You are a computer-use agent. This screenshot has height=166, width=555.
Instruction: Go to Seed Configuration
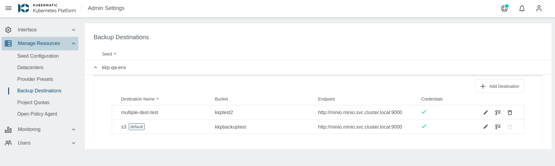pyautogui.click(x=38, y=56)
